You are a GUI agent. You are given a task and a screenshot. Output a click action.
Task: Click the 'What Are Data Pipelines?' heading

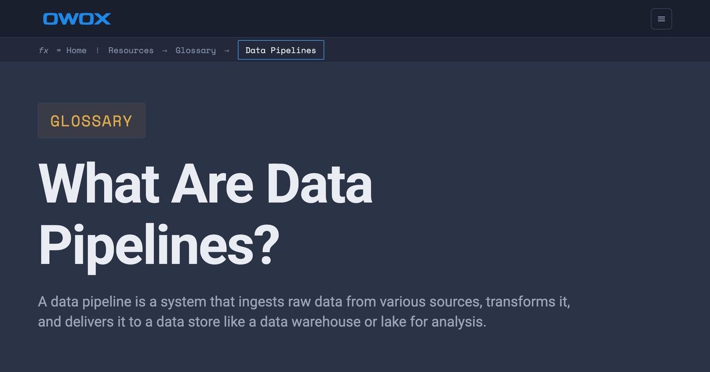click(205, 214)
